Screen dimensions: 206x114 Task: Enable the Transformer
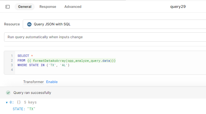(52, 82)
